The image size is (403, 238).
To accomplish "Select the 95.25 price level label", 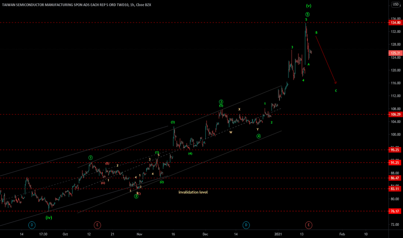I will 395,150.
